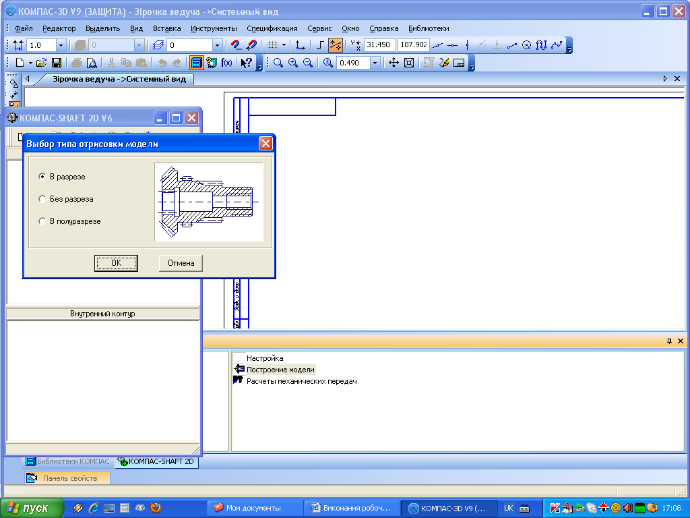This screenshot has width=690, height=518.
Task: Click the pan (move view) icon
Action: point(394,63)
